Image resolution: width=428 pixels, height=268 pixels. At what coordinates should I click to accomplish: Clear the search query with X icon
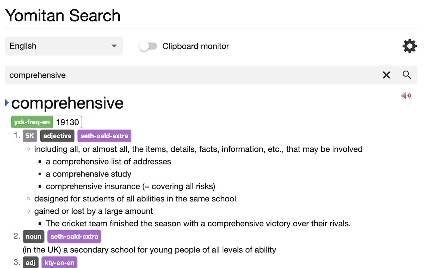click(x=386, y=75)
